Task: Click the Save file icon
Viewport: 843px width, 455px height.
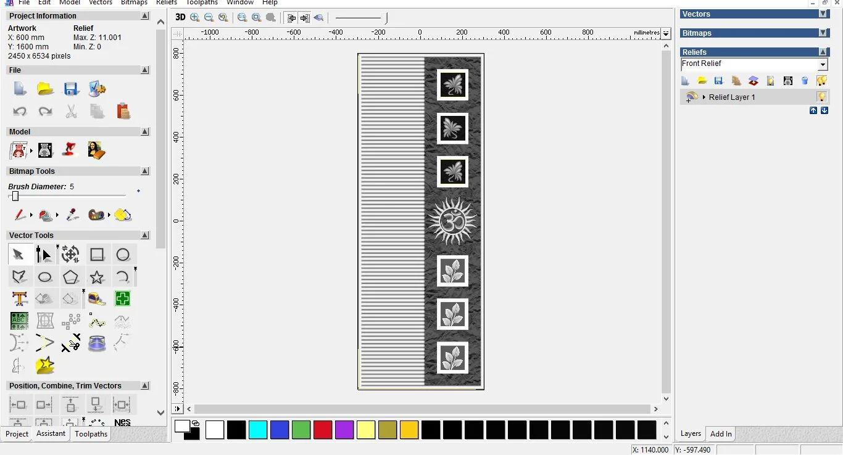Action: click(71, 89)
